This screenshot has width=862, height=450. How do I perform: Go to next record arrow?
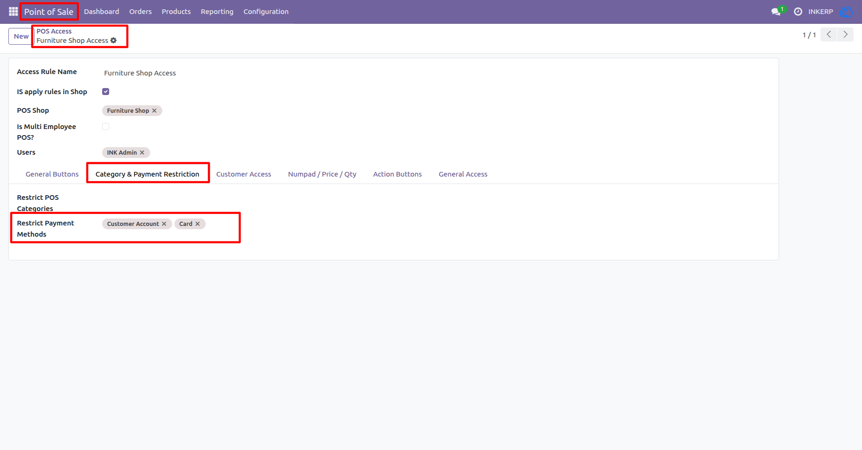point(845,34)
